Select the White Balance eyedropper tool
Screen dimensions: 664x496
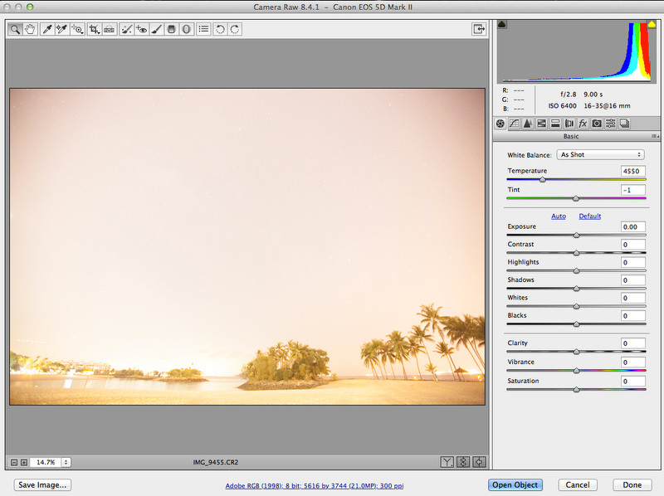(47, 29)
